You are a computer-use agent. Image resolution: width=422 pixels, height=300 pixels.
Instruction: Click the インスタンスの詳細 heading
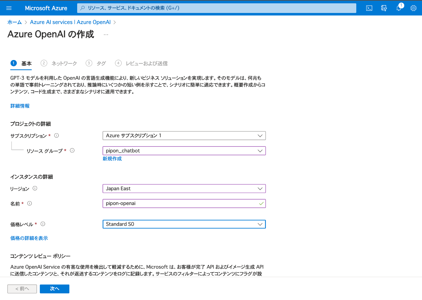(32, 177)
